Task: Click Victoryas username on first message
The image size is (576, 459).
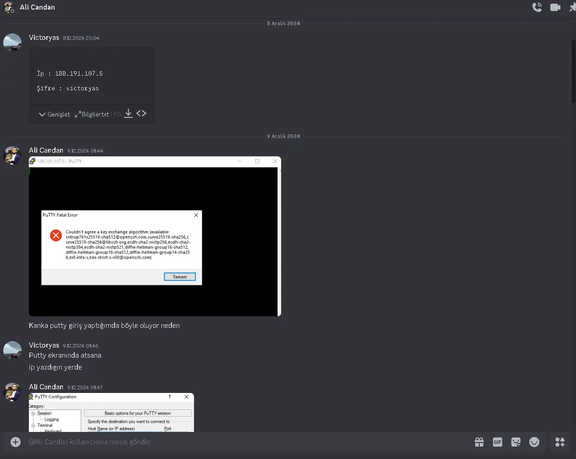Action: [44, 38]
